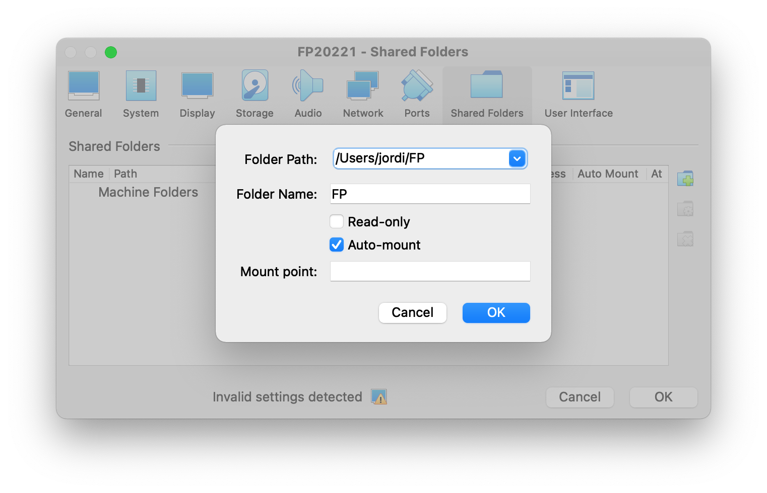Click the Auto Mount column header
This screenshot has width=767, height=493.
(x=608, y=174)
